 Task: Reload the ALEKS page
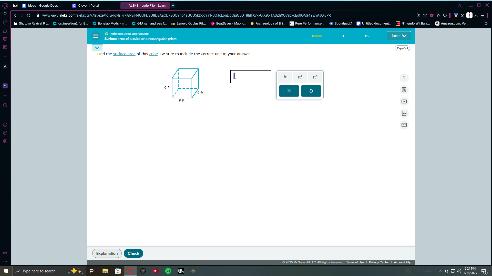29,15
